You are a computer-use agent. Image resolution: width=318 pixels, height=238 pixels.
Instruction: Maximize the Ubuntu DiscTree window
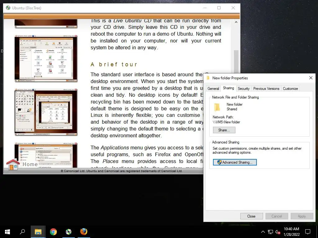219,8
